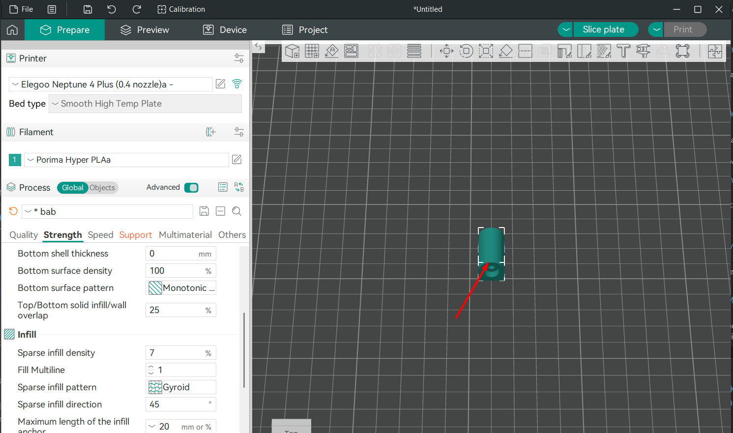
Task: Edit the printer preset pencil icon
Action: [221, 84]
